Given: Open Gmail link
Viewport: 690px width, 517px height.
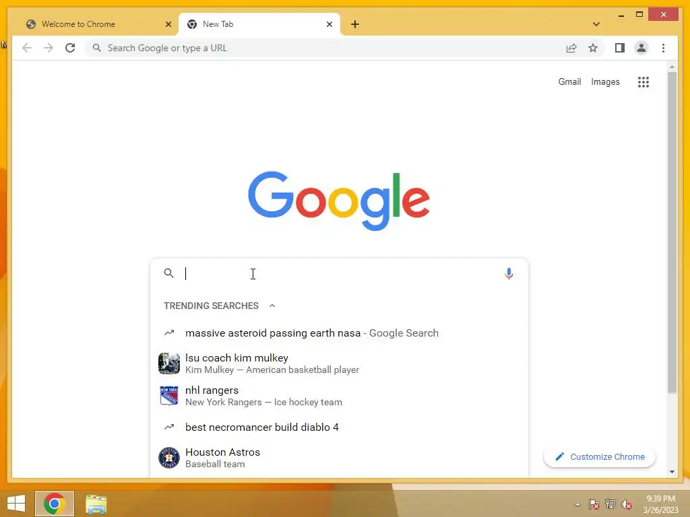Looking at the screenshot, I should [x=569, y=81].
